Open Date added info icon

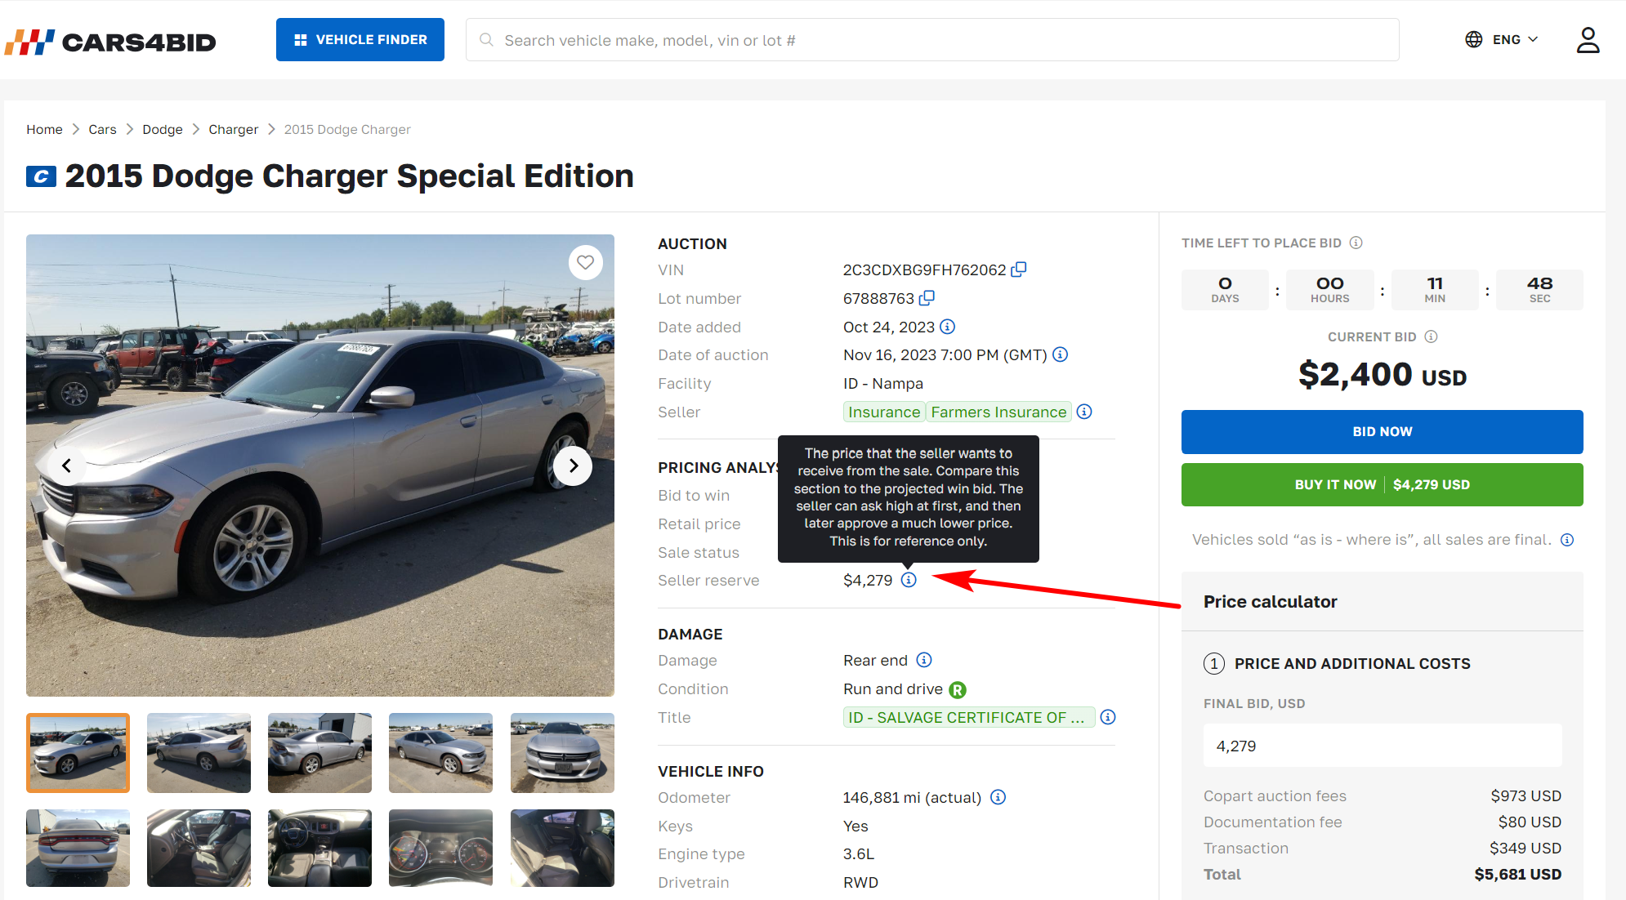(948, 327)
